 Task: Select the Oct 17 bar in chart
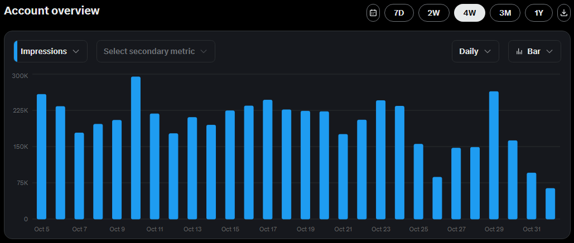pos(267,160)
